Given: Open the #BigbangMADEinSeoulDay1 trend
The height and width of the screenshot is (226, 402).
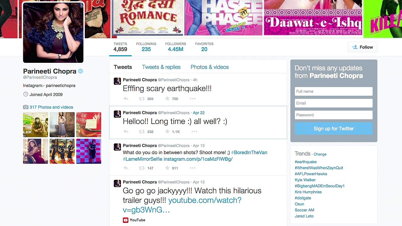Looking at the screenshot, I should (x=320, y=186).
